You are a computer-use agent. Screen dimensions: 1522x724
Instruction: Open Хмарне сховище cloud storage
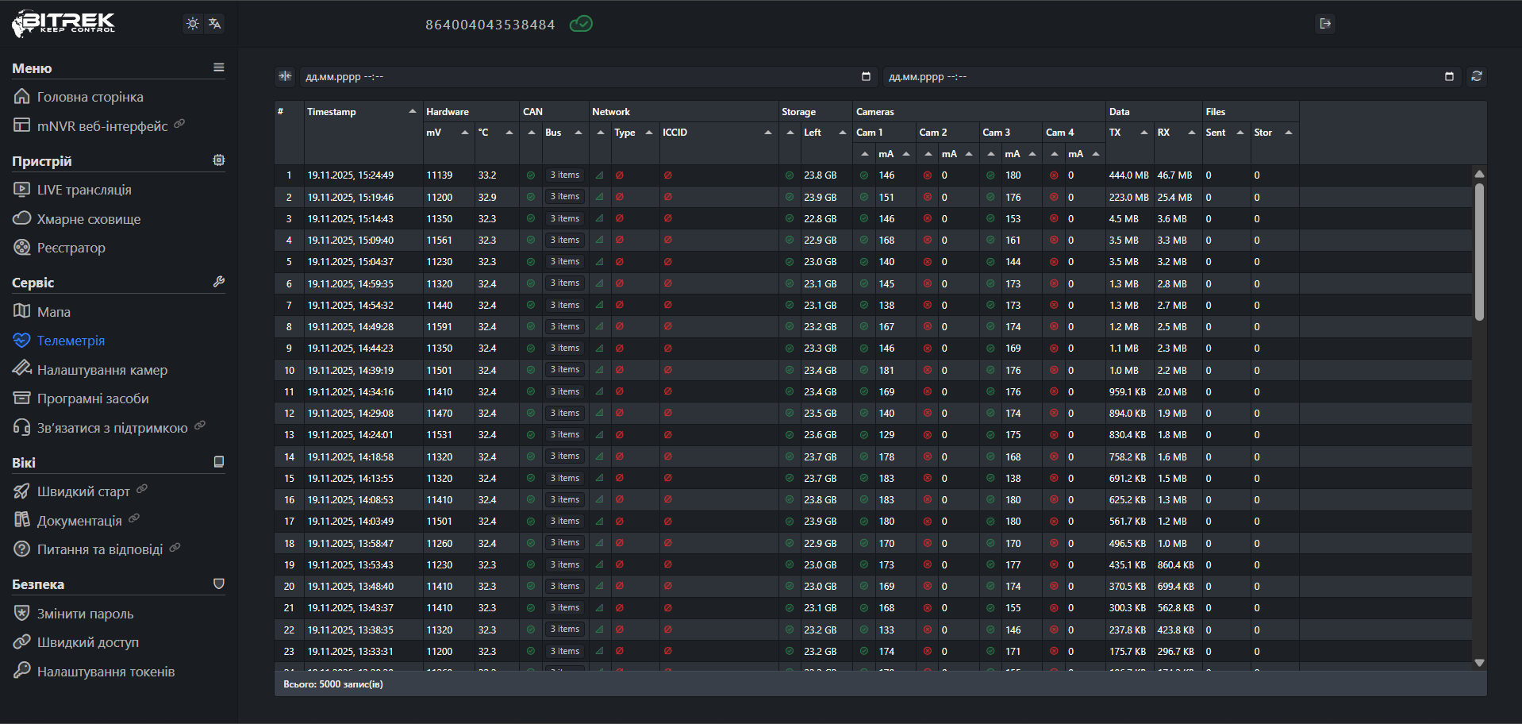click(88, 219)
